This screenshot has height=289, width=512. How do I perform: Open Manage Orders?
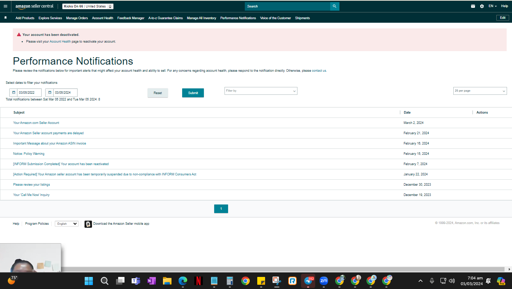point(77,18)
